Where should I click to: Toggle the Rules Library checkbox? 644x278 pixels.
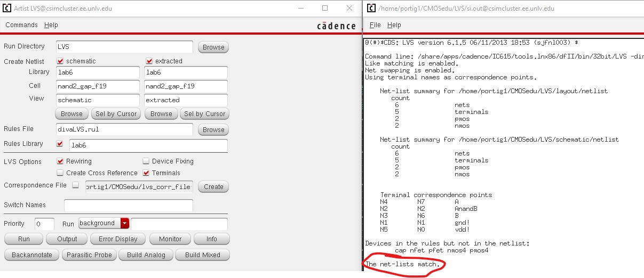pyautogui.click(x=60, y=144)
